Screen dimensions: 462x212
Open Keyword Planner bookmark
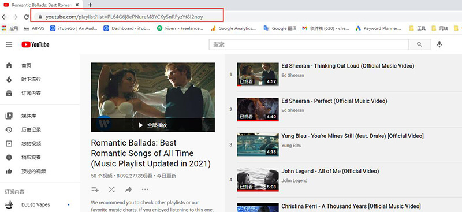click(379, 28)
